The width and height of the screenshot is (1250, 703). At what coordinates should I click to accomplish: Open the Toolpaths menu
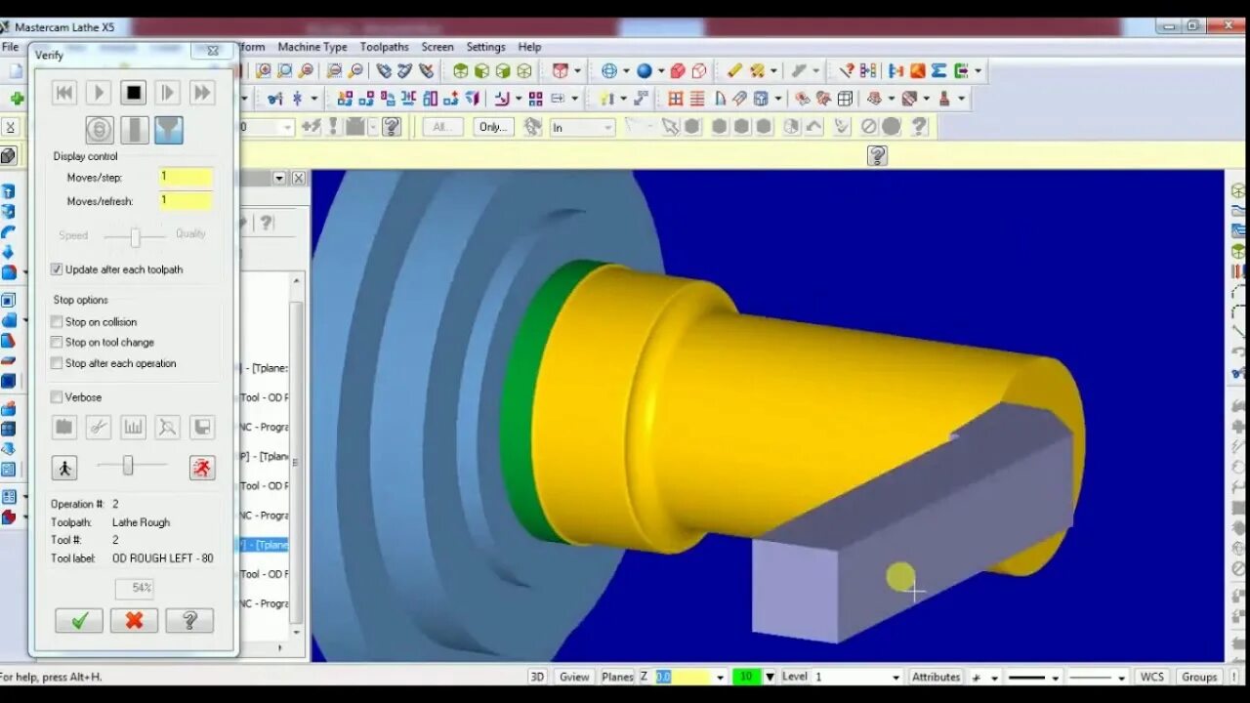pos(385,47)
